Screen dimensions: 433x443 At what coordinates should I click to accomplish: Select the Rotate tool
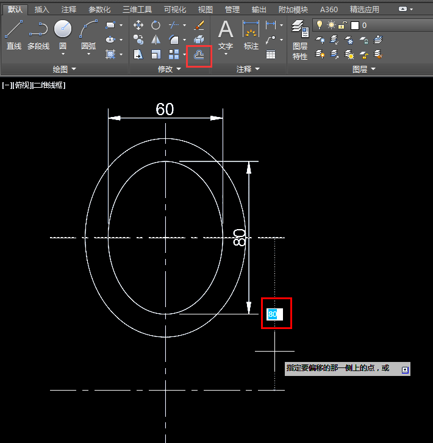pyautogui.click(x=156, y=25)
